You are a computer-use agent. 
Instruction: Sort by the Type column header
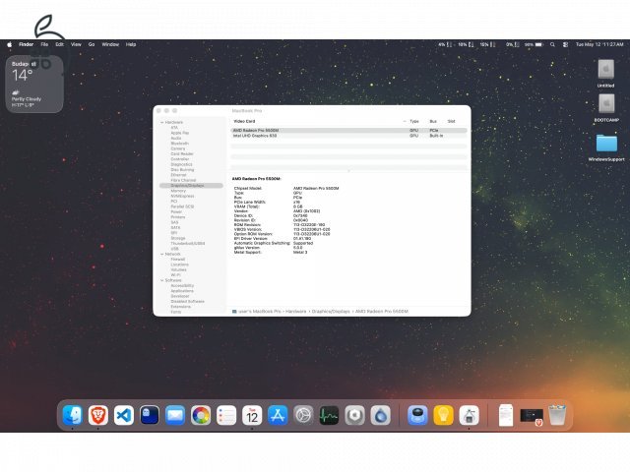[414, 121]
